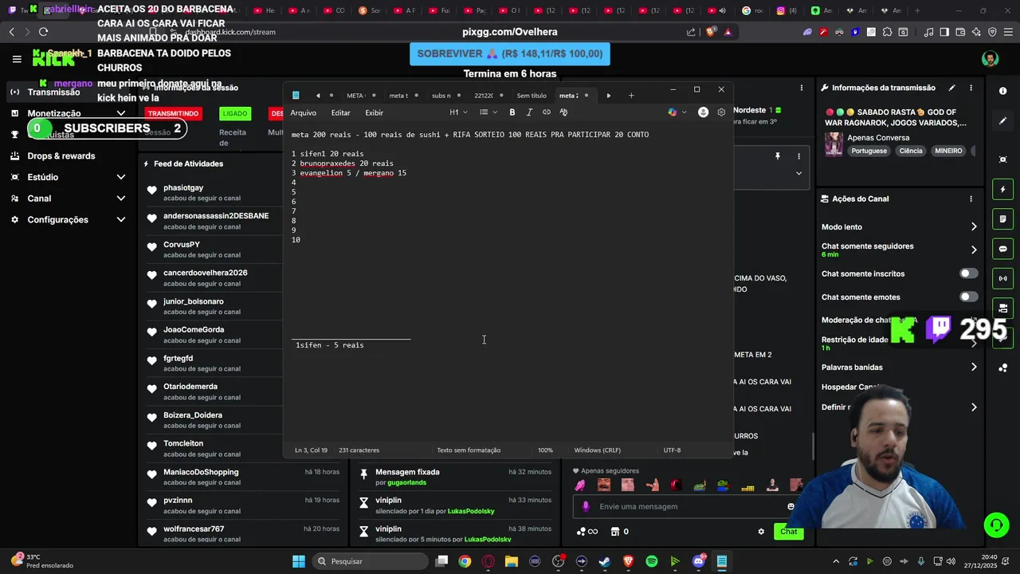Expand Configurações sidebar section
This screenshot has width=1020, height=574.
[x=121, y=219]
